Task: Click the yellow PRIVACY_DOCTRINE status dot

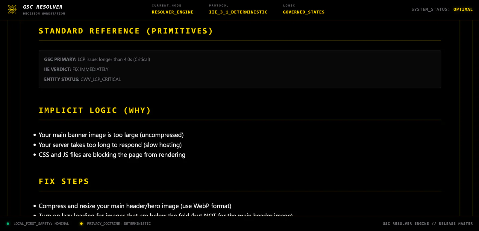Action: pos(81,224)
